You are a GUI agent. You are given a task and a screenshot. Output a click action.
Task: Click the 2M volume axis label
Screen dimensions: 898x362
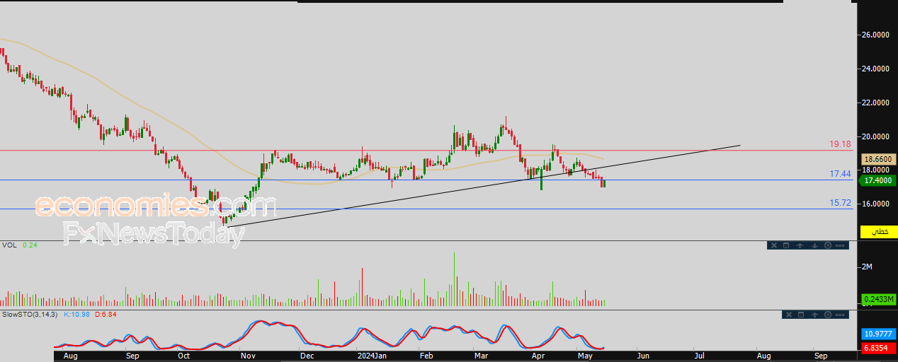(x=866, y=267)
